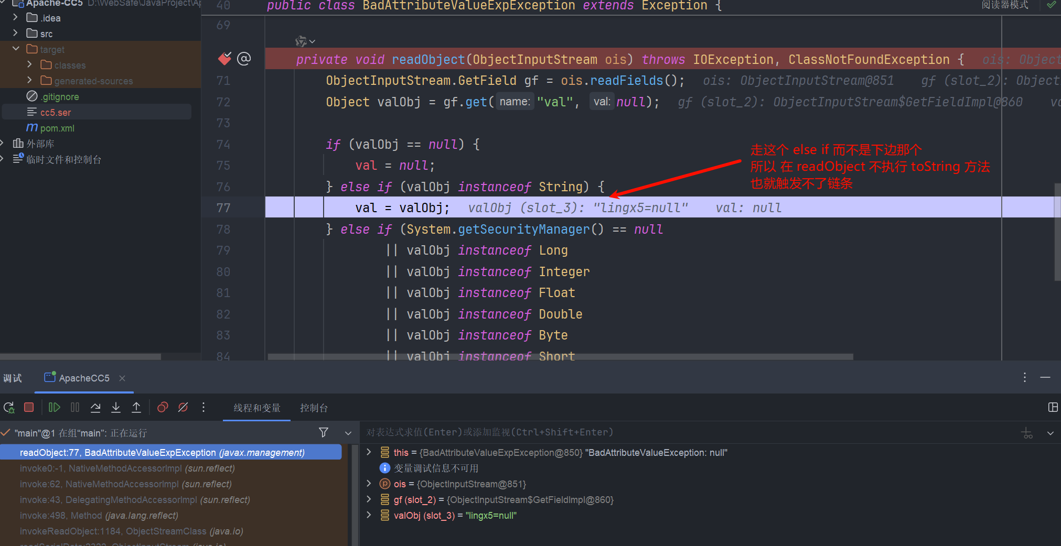
Task: Select the readObject:77 stack frame
Action: tap(171, 452)
